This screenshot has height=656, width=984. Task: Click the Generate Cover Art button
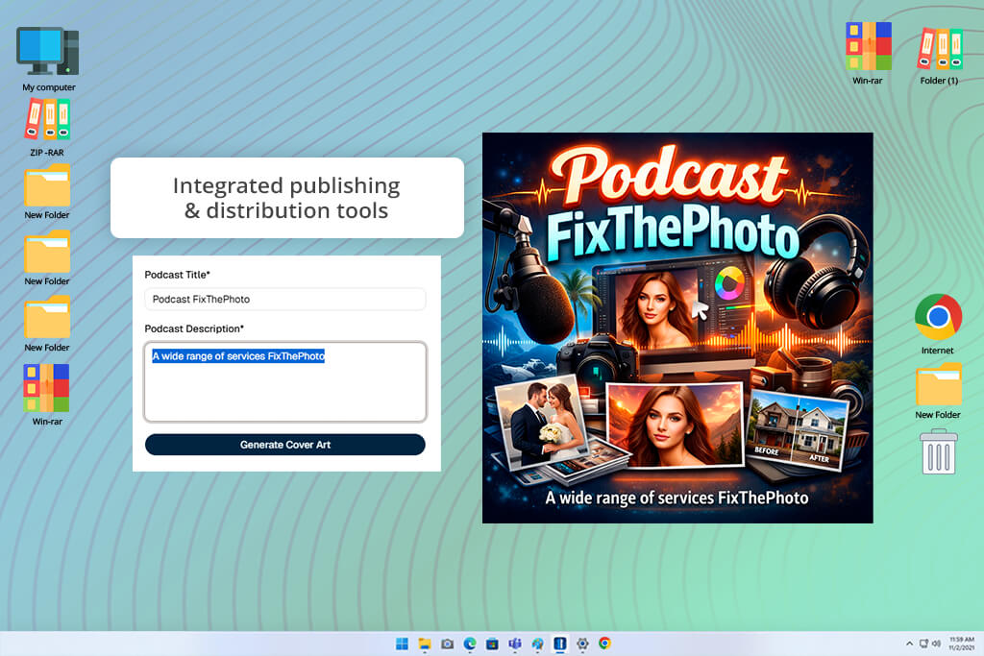284,445
